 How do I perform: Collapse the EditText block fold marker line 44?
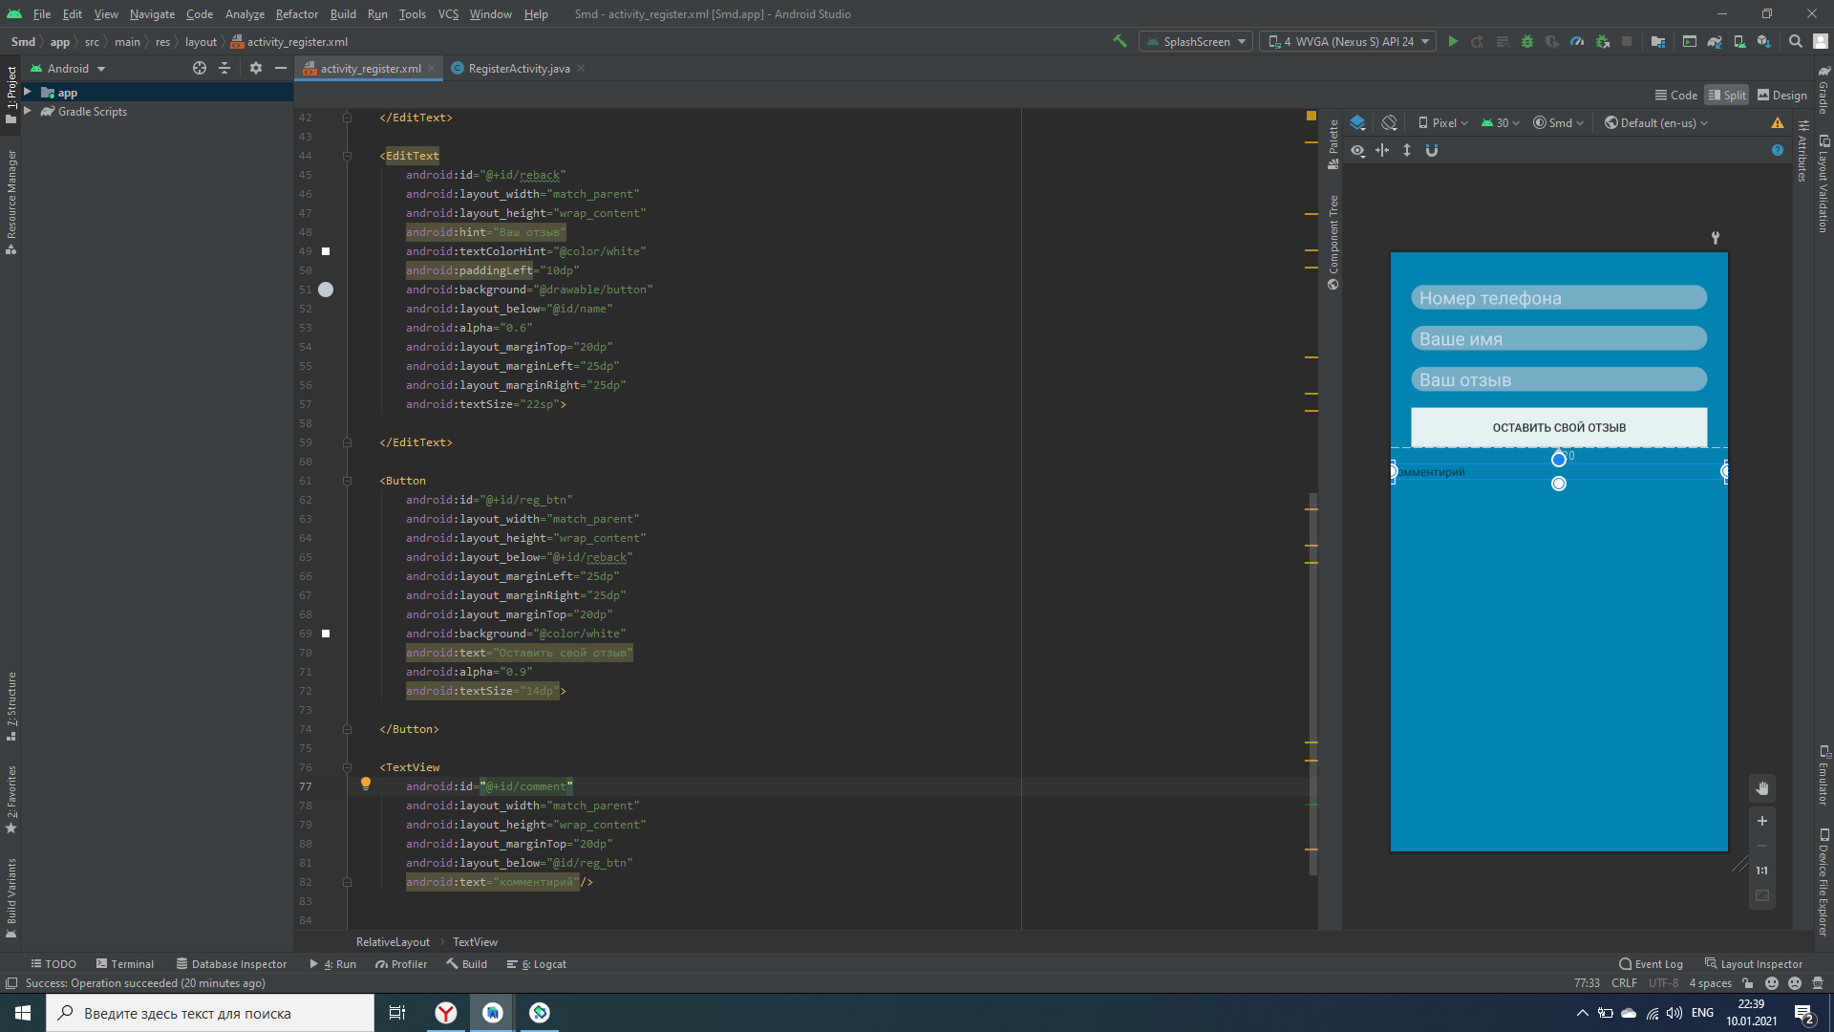click(x=347, y=156)
